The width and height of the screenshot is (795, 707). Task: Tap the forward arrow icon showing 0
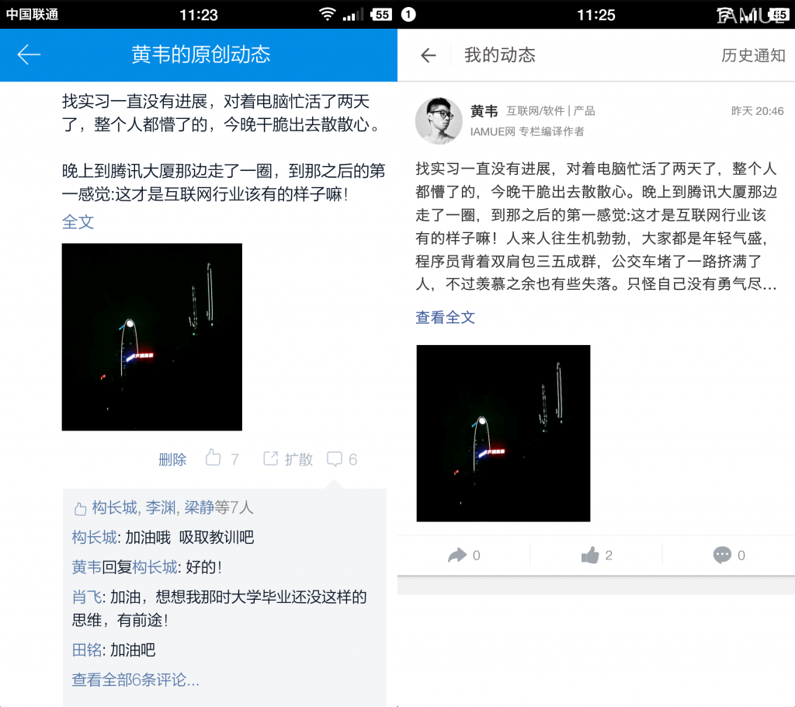click(x=457, y=555)
